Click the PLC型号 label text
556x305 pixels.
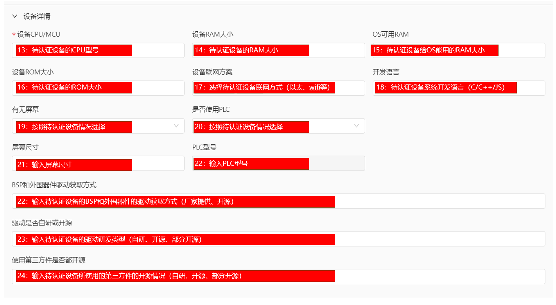click(204, 147)
